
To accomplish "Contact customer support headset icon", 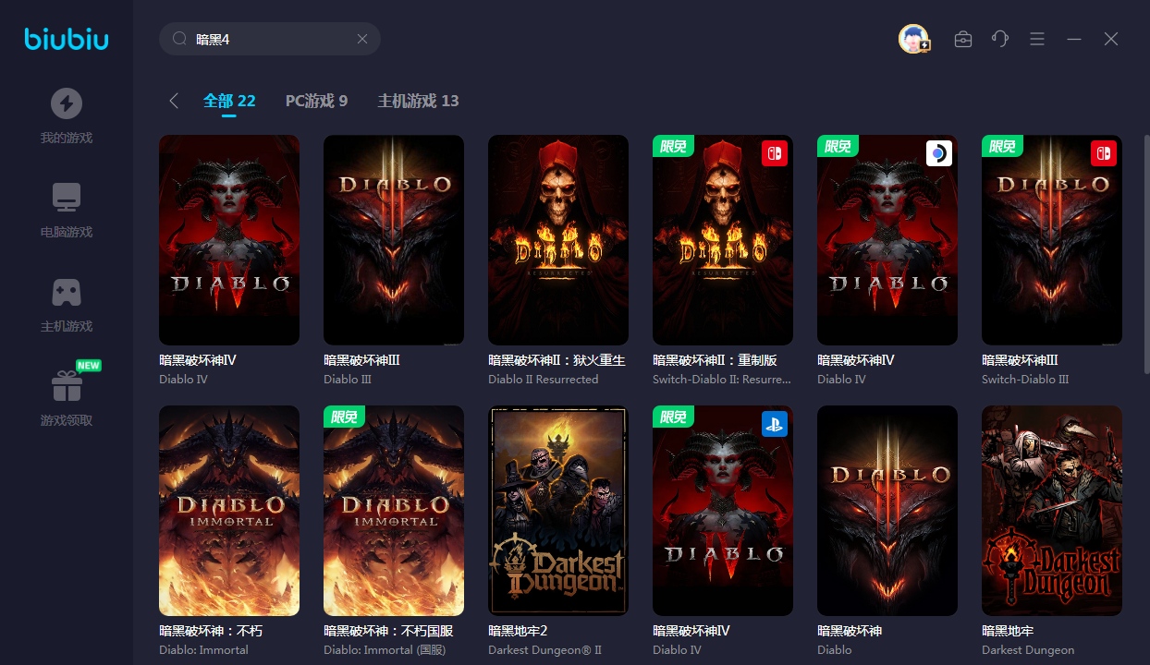I will (1000, 39).
